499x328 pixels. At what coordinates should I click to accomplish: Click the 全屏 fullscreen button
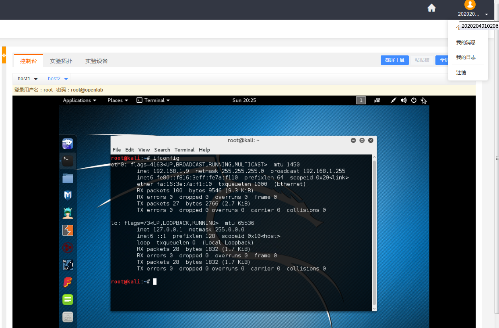442,60
